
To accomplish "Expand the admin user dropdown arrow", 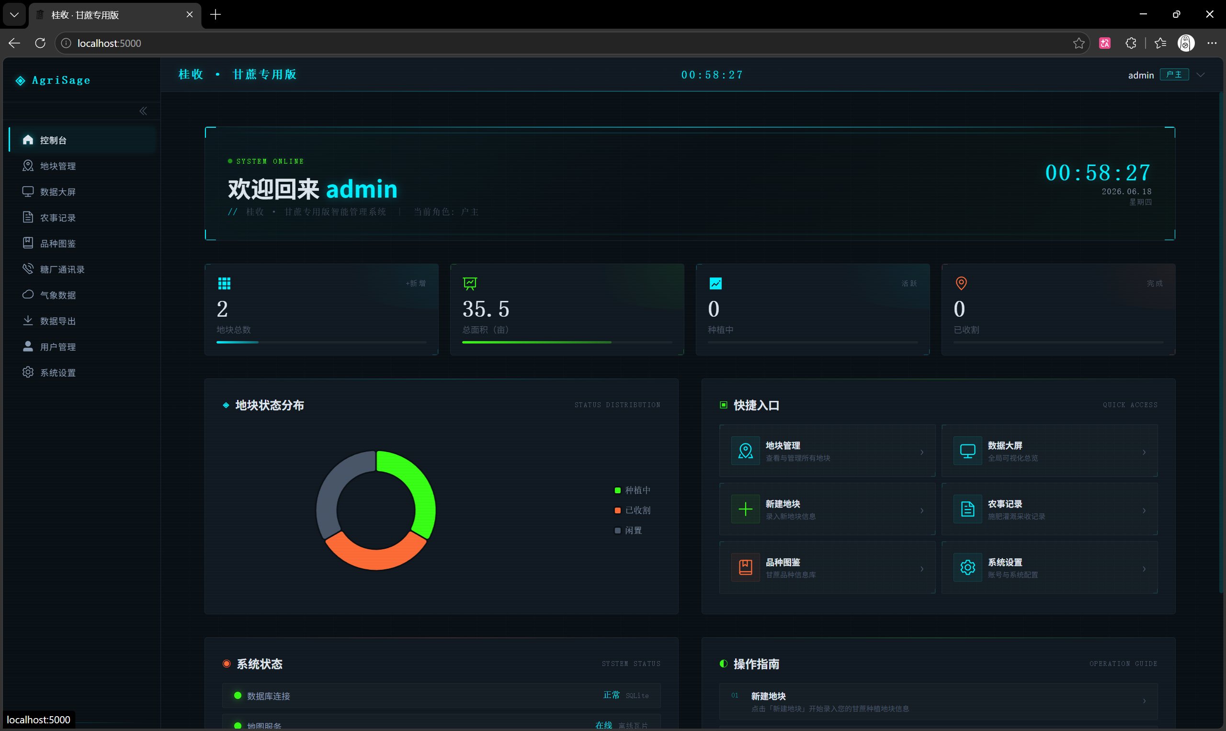I will (x=1201, y=75).
